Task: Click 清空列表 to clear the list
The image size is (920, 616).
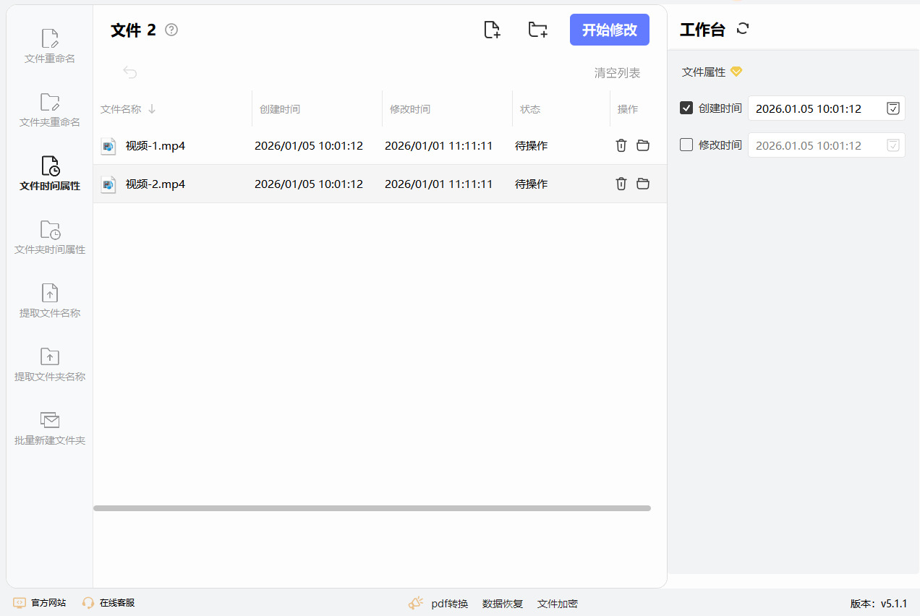Action: coord(617,73)
